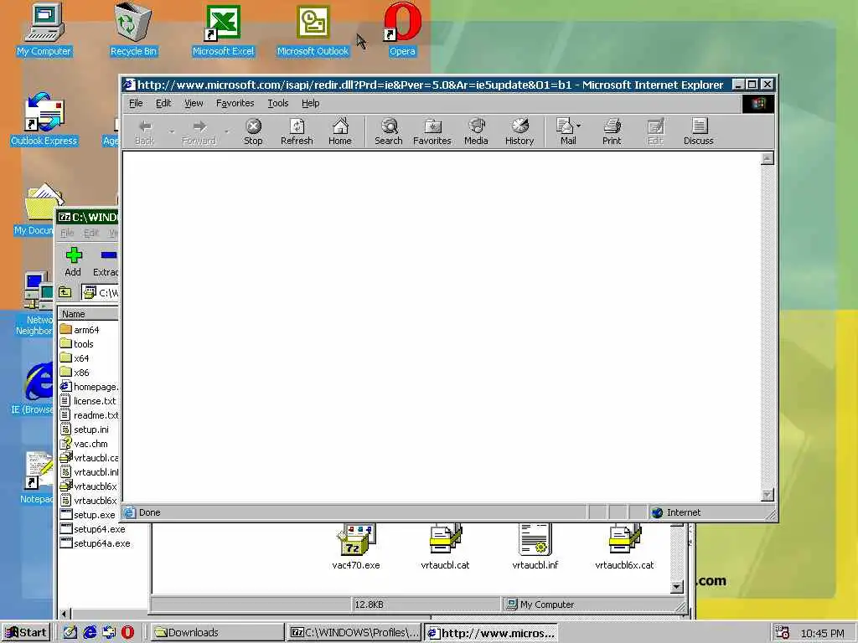Select setup.exe in 7-Zip list
This screenshot has width=858, height=643.
tap(87, 515)
